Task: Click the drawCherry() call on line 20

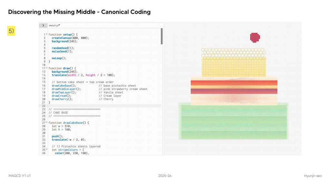Action: coord(62,99)
